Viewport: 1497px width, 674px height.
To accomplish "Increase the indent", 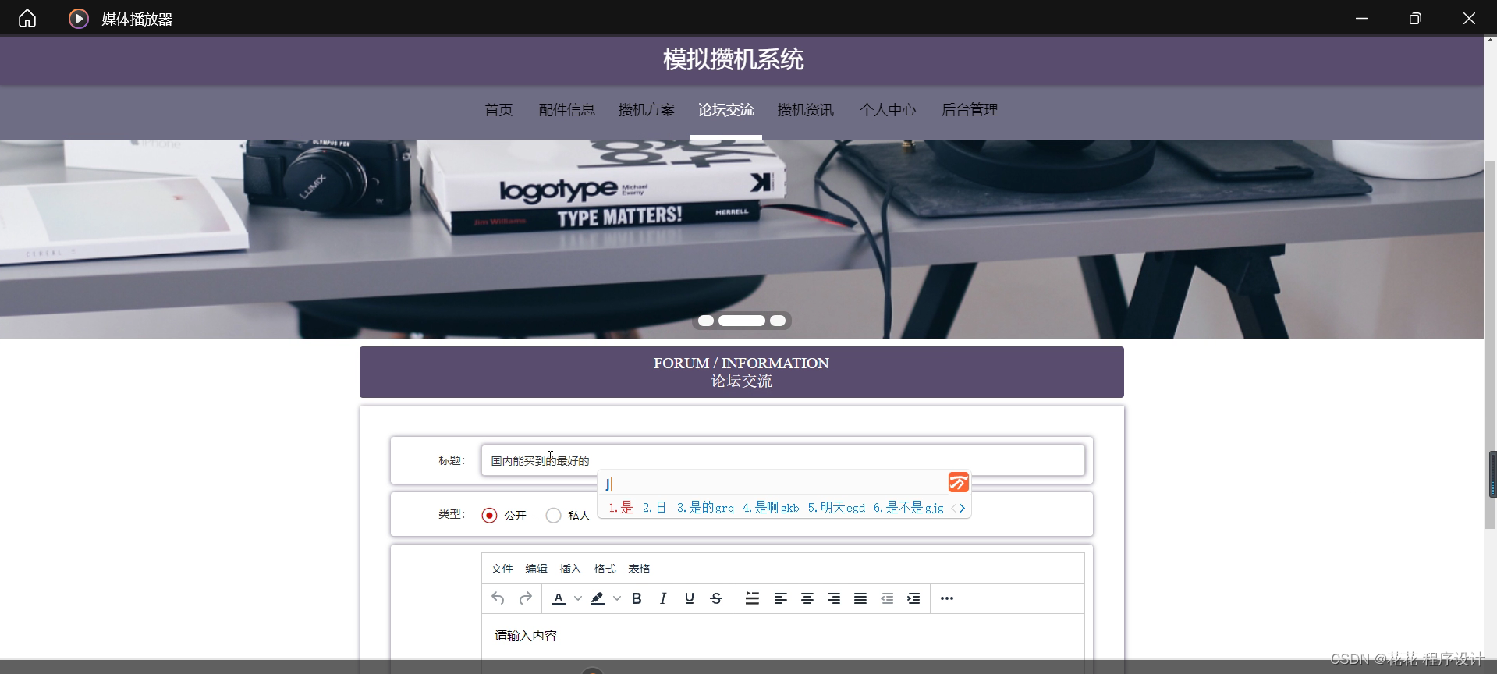I will pyautogui.click(x=913, y=598).
